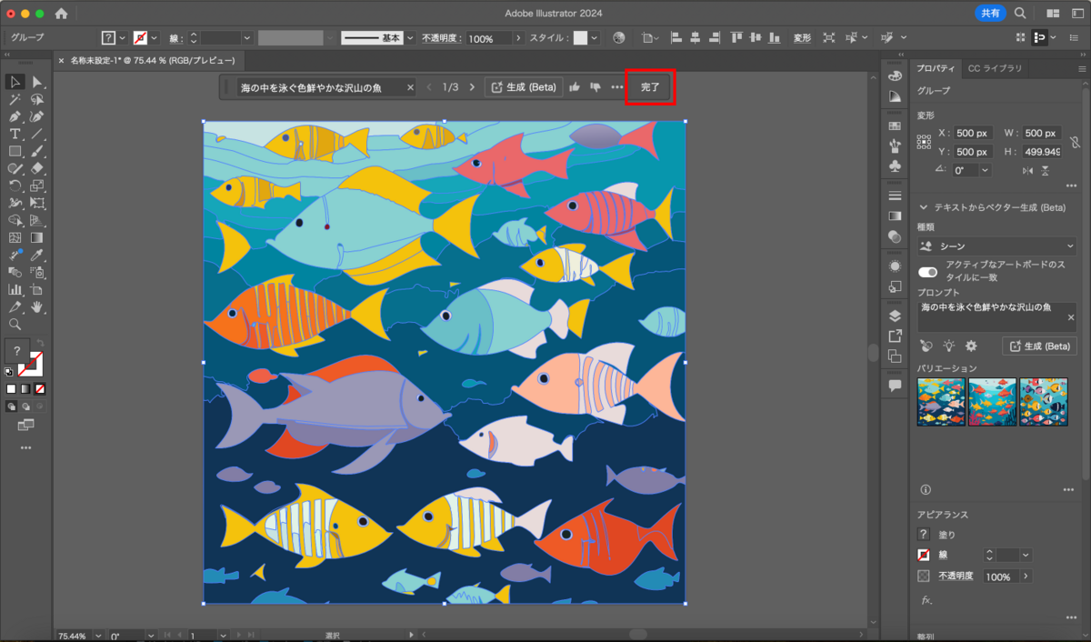Switch to the CC ライブラリ tab
The image size is (1091, 642).
click(x=995, y=68)
